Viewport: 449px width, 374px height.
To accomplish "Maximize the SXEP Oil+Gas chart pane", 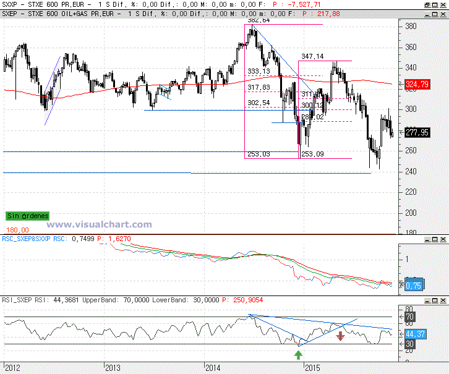I will tap(435, 14).
